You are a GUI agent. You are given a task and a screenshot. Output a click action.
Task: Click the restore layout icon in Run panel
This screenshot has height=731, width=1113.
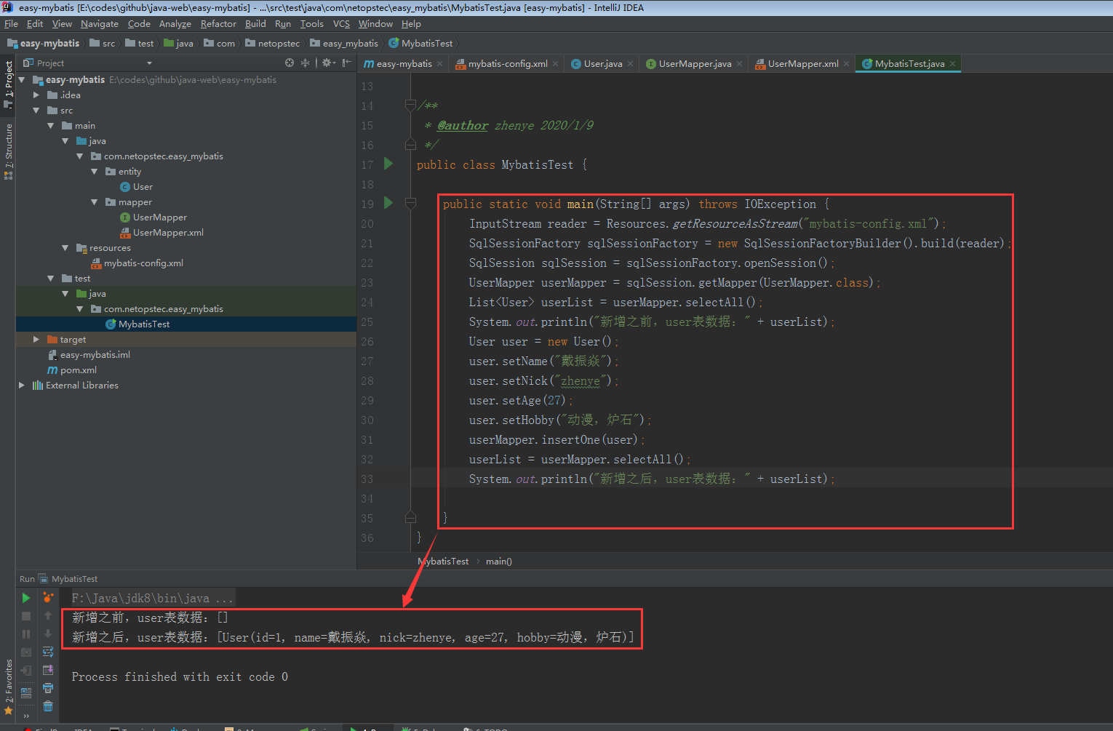[x=26, y=692]
